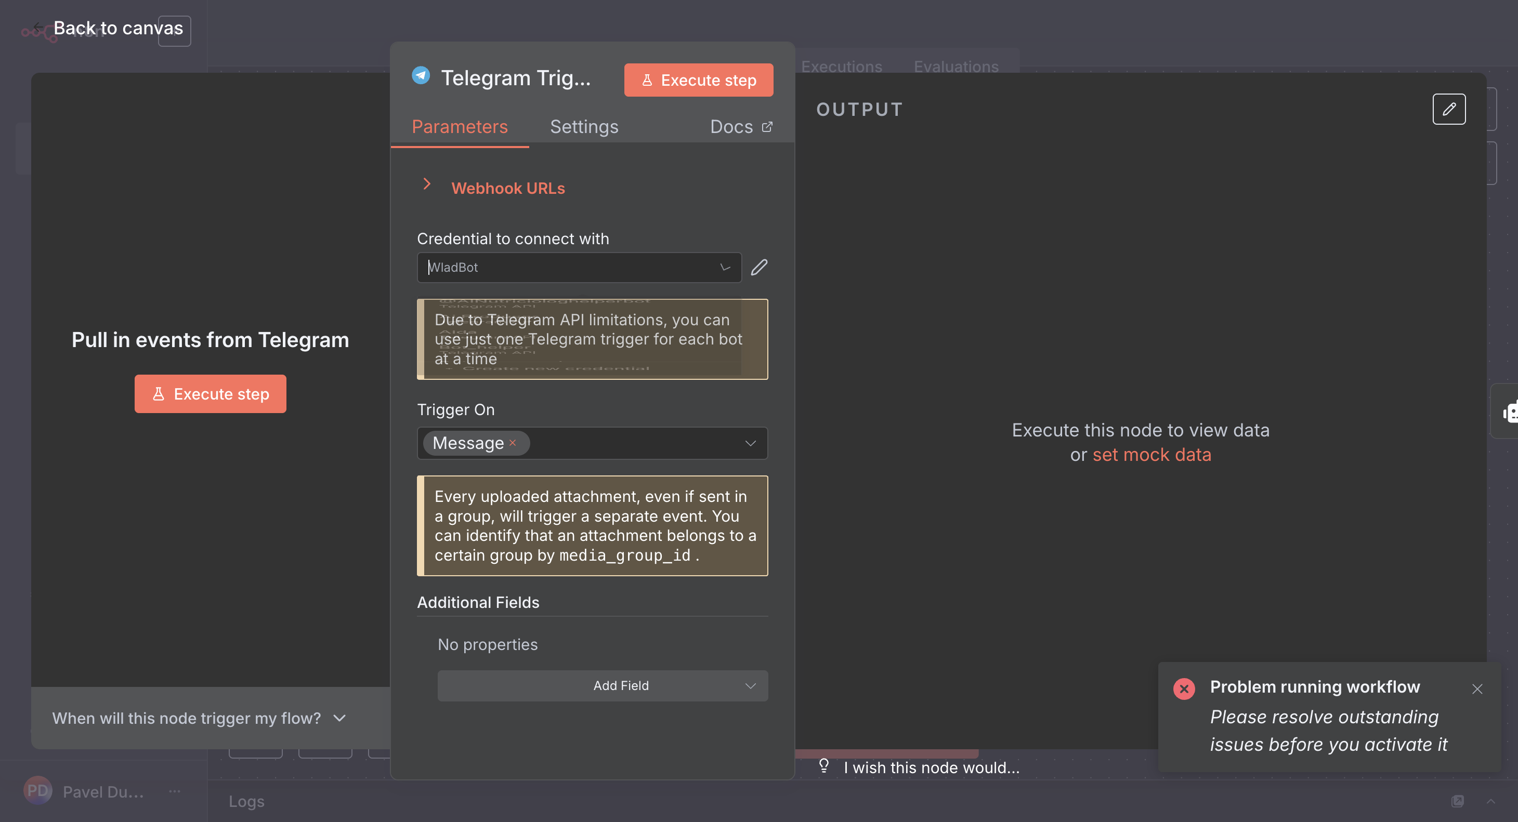Open user menu dots next to Pavel
Viewport: 1518px width, 822px height.
coord(175,791)
